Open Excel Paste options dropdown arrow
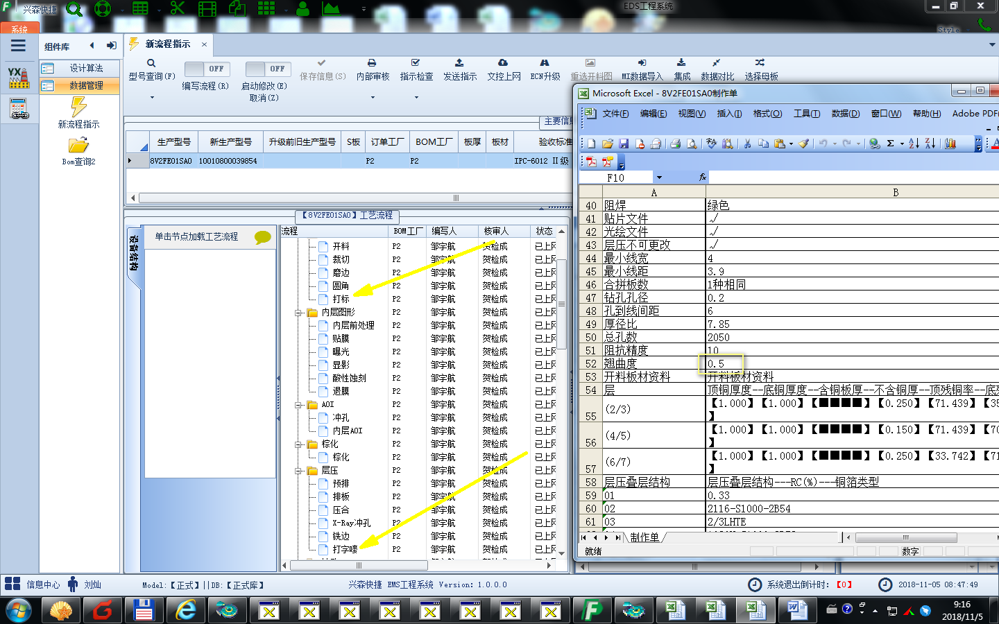This screenshot has width=999, height=624. coord(792,144)
